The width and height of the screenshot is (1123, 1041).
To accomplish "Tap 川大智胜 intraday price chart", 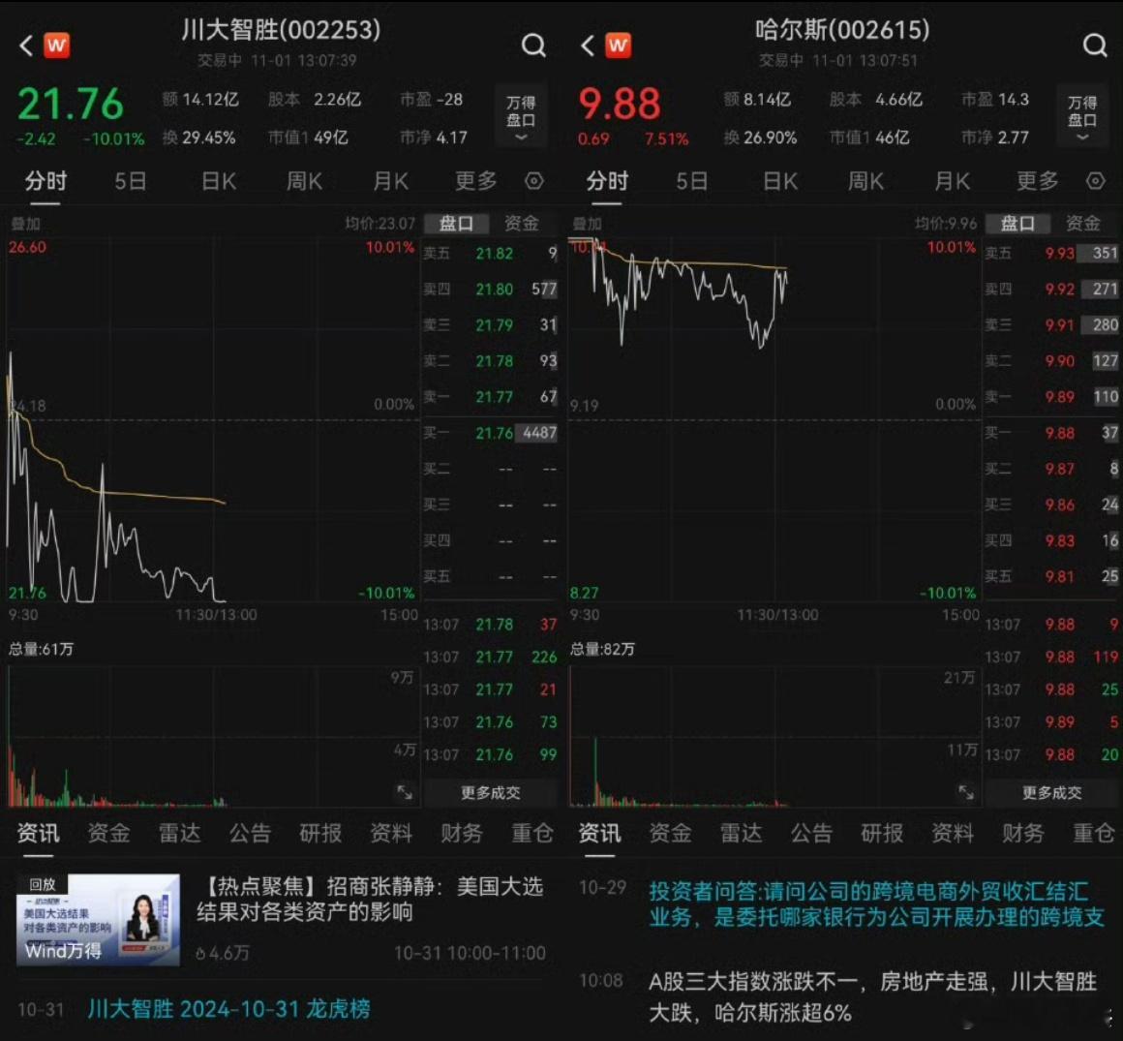I will [213, 421].
